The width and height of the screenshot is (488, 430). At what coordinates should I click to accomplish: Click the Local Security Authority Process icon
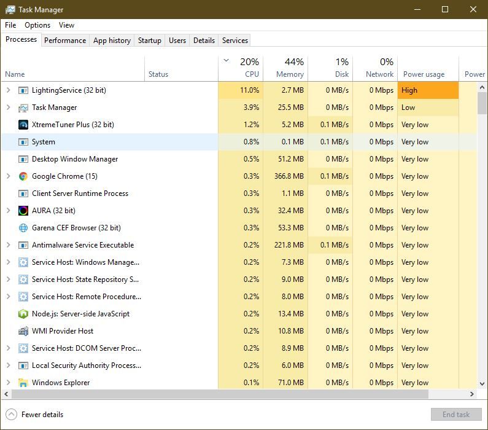click(x=23, y=365)
